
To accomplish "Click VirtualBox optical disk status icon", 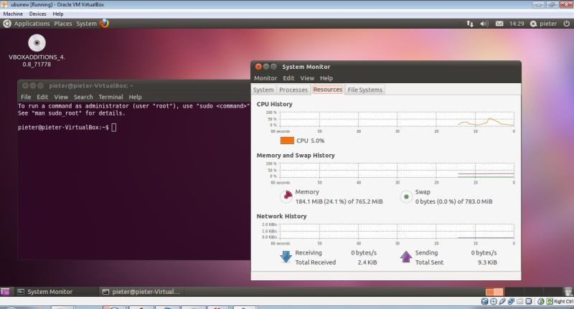I will click(x=494, y=301).
